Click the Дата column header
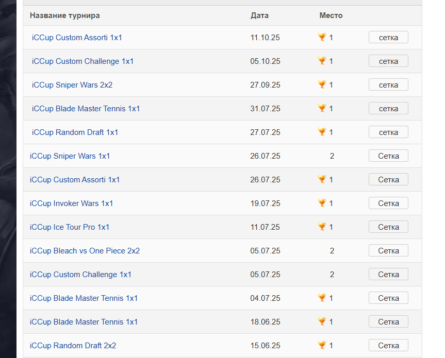The height and width of the screenshot is (358, 445). (259, 15)
